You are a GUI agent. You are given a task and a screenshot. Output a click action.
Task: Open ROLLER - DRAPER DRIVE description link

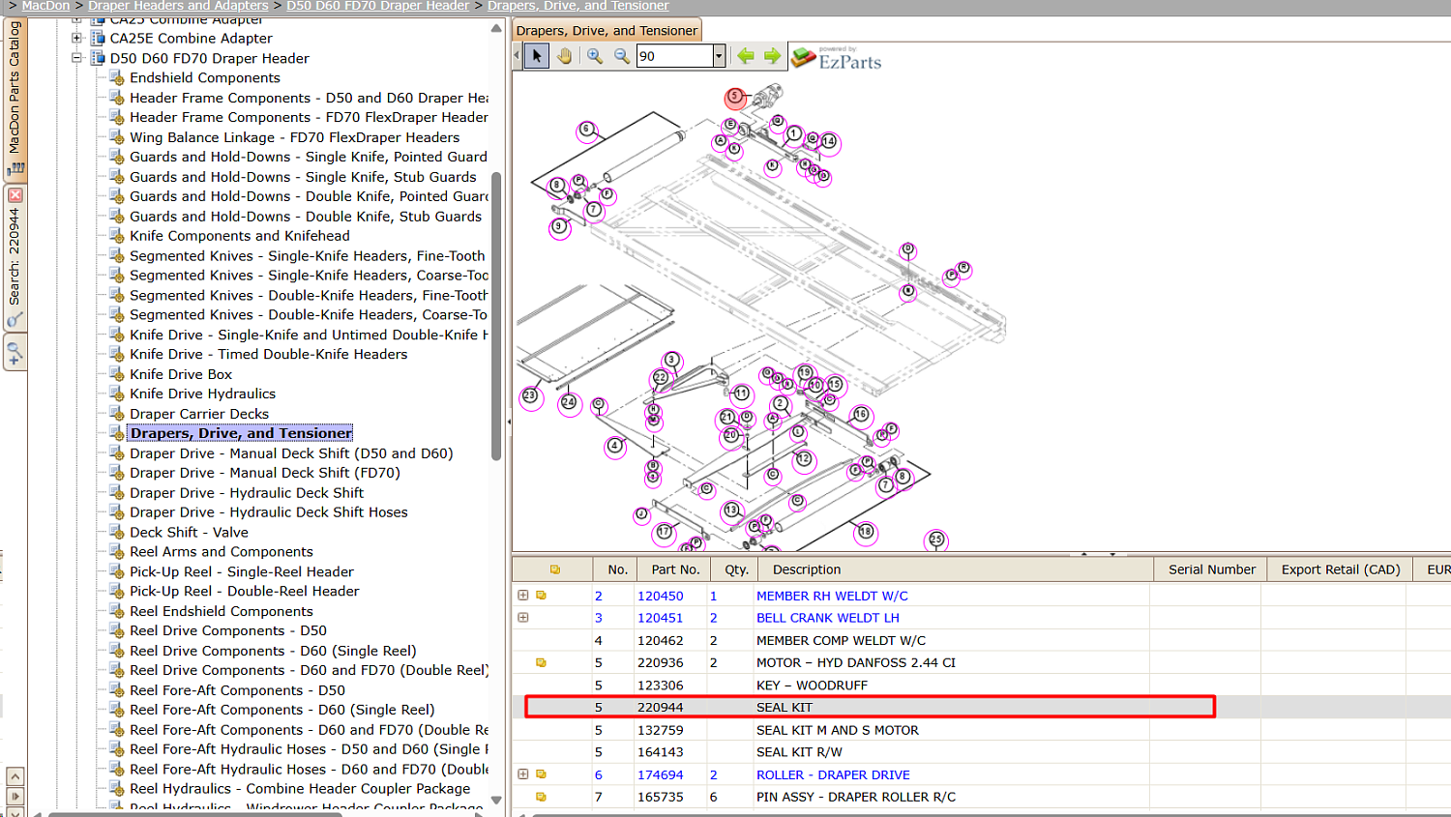833,775
